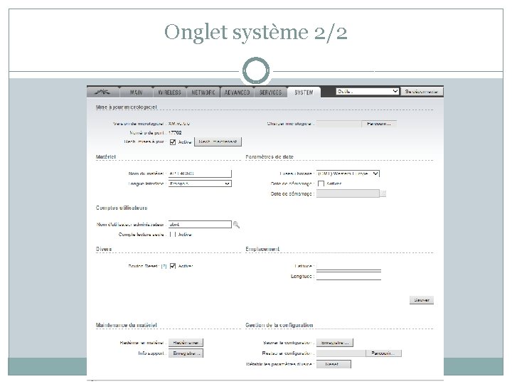Click the SYSTEM tab
This screenshot has height=384, width=512.
[x=304, y=92]
